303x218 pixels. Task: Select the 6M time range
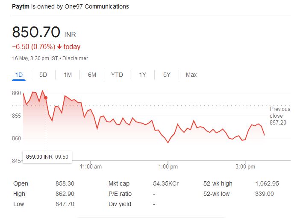(x=92, y=75)
